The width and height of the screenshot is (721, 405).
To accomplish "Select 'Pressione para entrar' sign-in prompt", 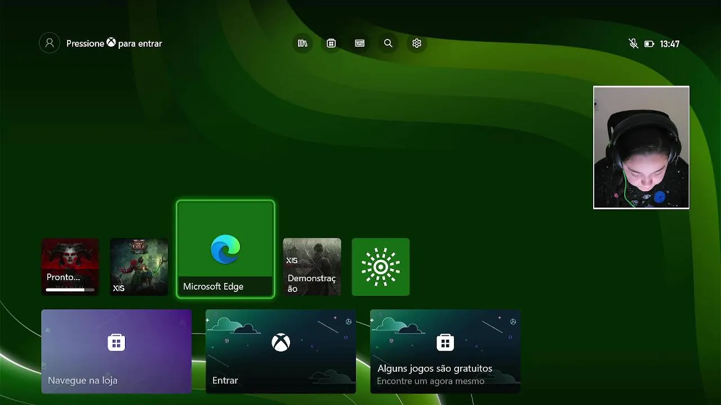I will (x=114, y=43).
